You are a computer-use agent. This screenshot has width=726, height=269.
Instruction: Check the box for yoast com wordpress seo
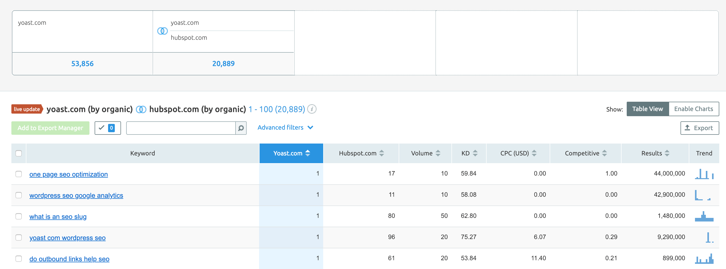19,237
